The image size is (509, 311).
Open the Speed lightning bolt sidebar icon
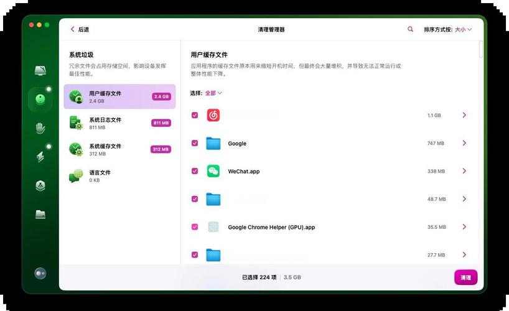coord(40,157)
